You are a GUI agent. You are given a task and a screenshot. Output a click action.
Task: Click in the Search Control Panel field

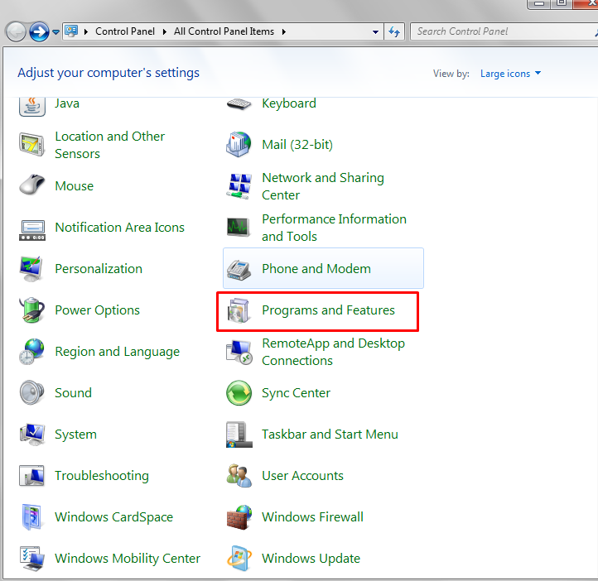pyautogui.click(x=497, y=31)
